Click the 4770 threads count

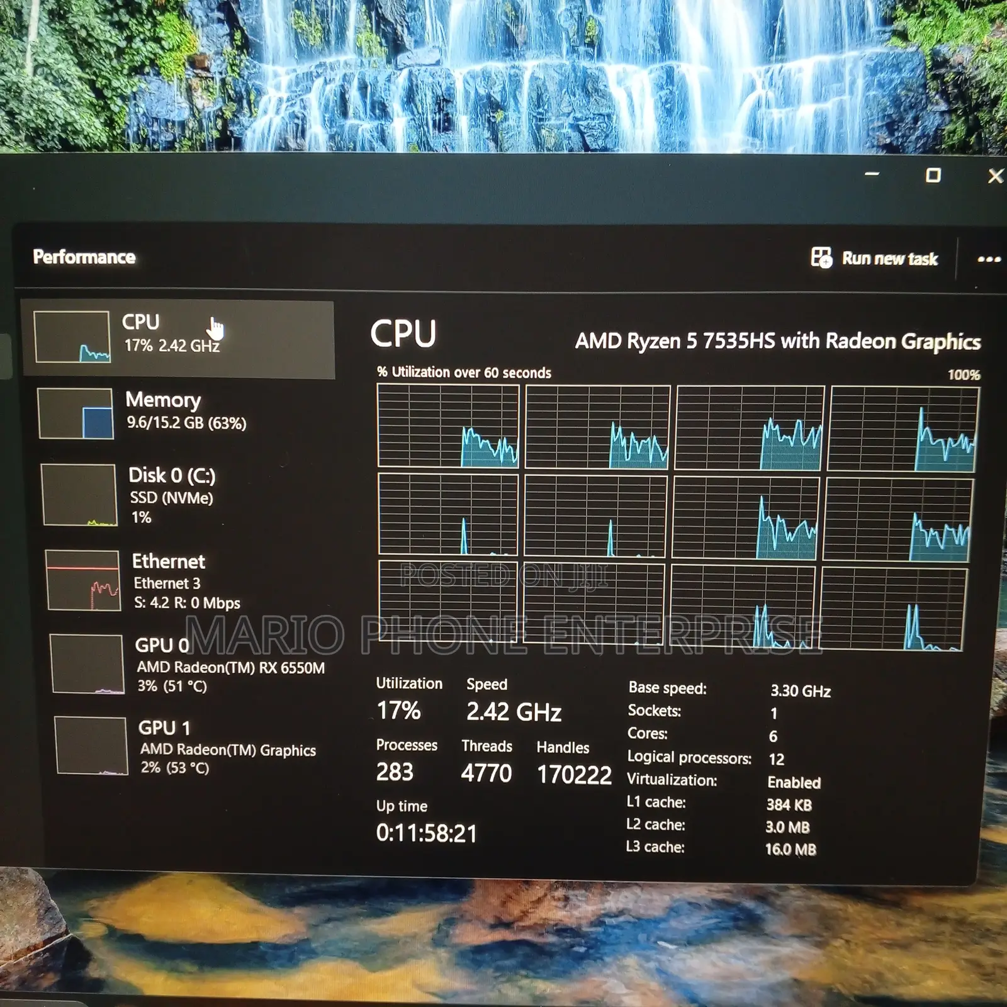point(486,774)
